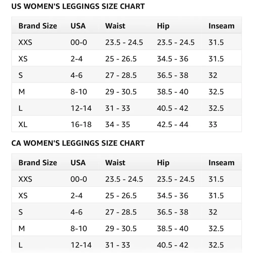253x253 pixels.
Task: Click the 42.5 - 44 hip value
Action: click(x=173, y=124)
